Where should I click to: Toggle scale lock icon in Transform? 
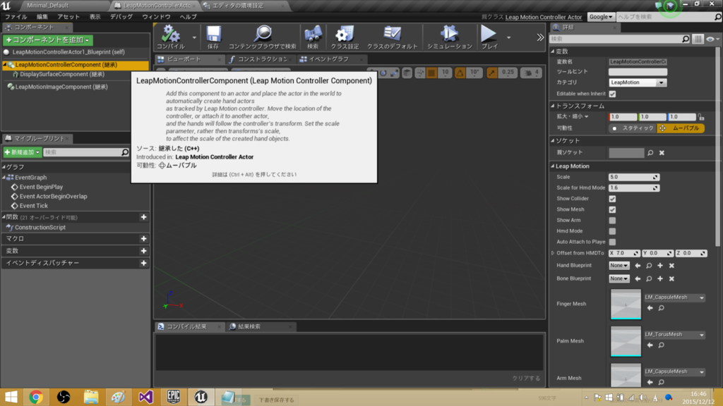[x=701, y=117]
